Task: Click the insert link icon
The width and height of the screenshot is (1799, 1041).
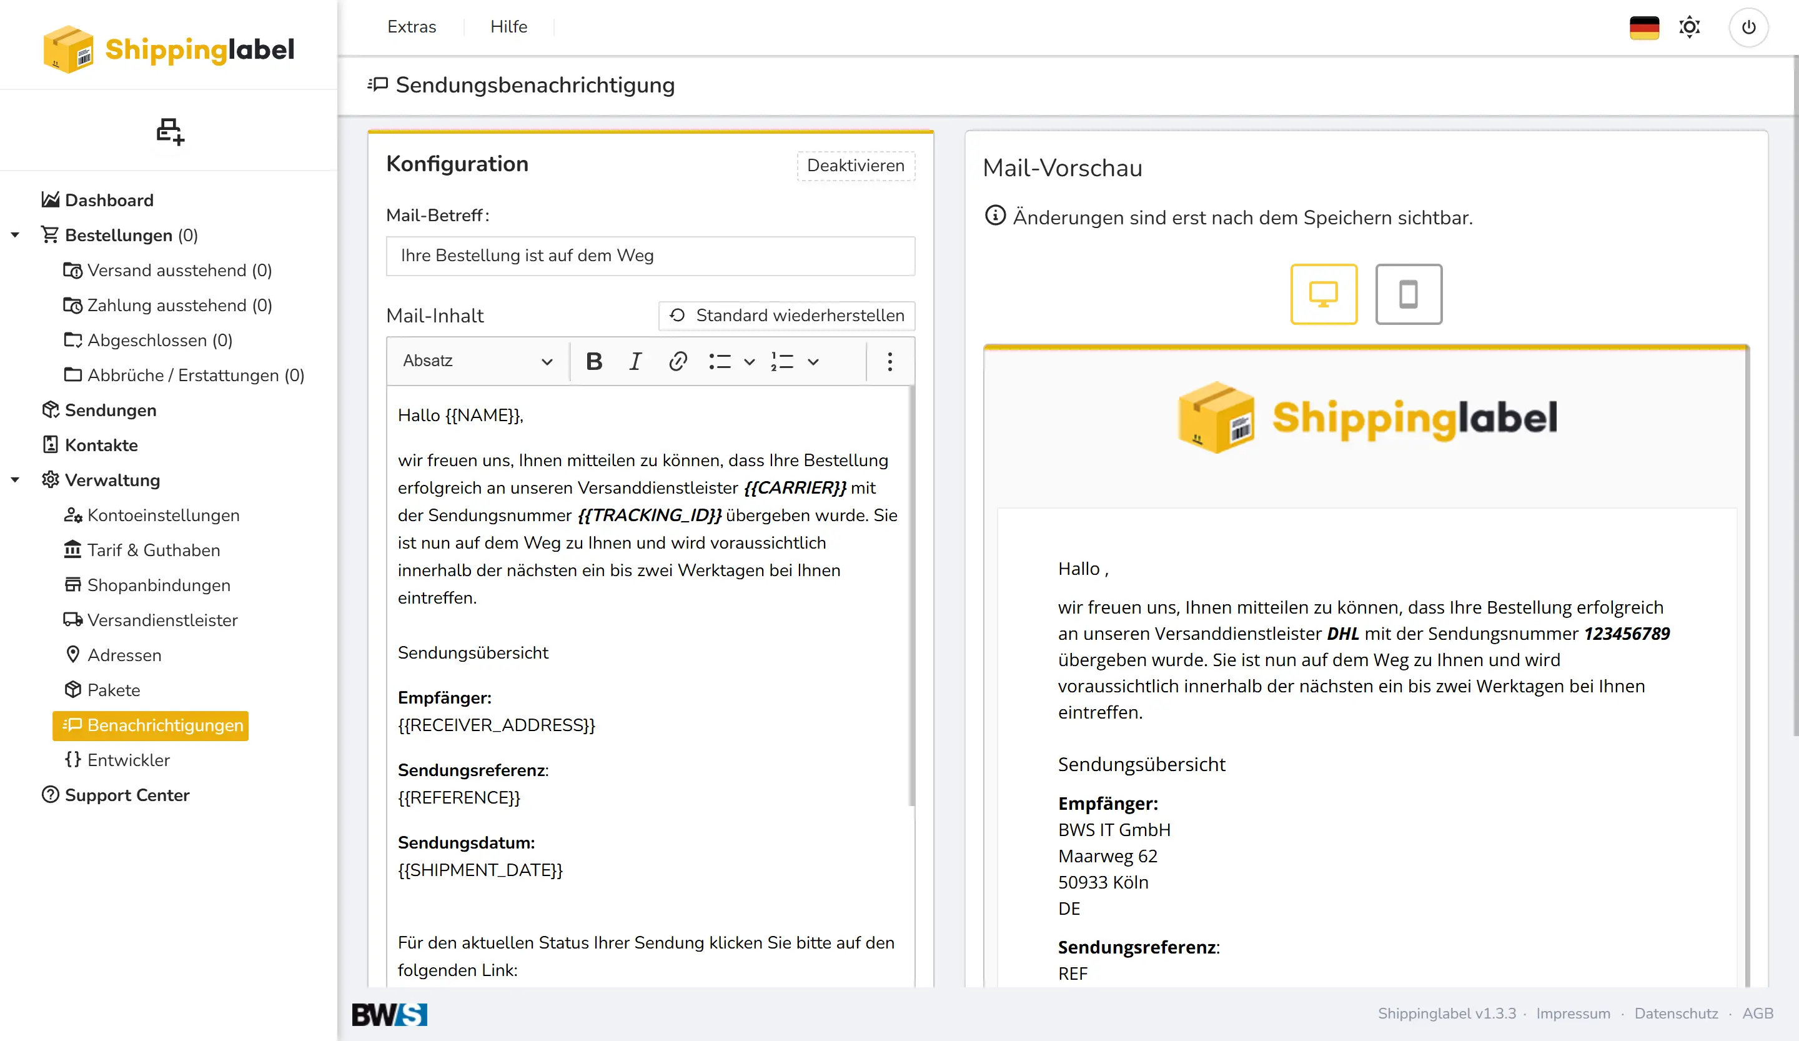Action: point(678,361)
